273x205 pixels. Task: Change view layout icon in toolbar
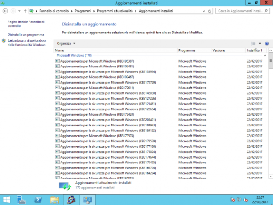[x=253, y=43]
